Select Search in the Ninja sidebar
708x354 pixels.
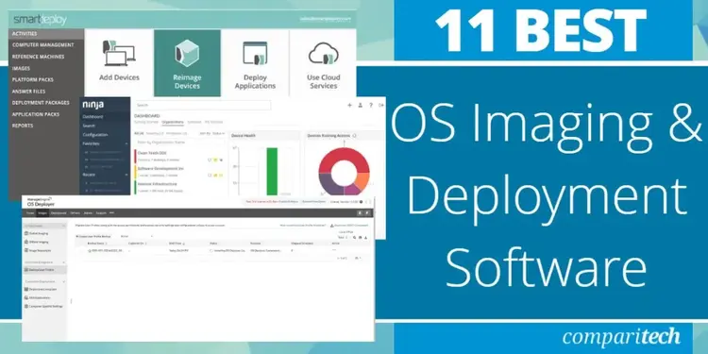coord(89,126)
